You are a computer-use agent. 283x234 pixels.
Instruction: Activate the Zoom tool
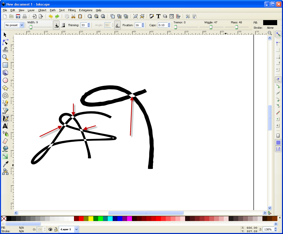5,57
